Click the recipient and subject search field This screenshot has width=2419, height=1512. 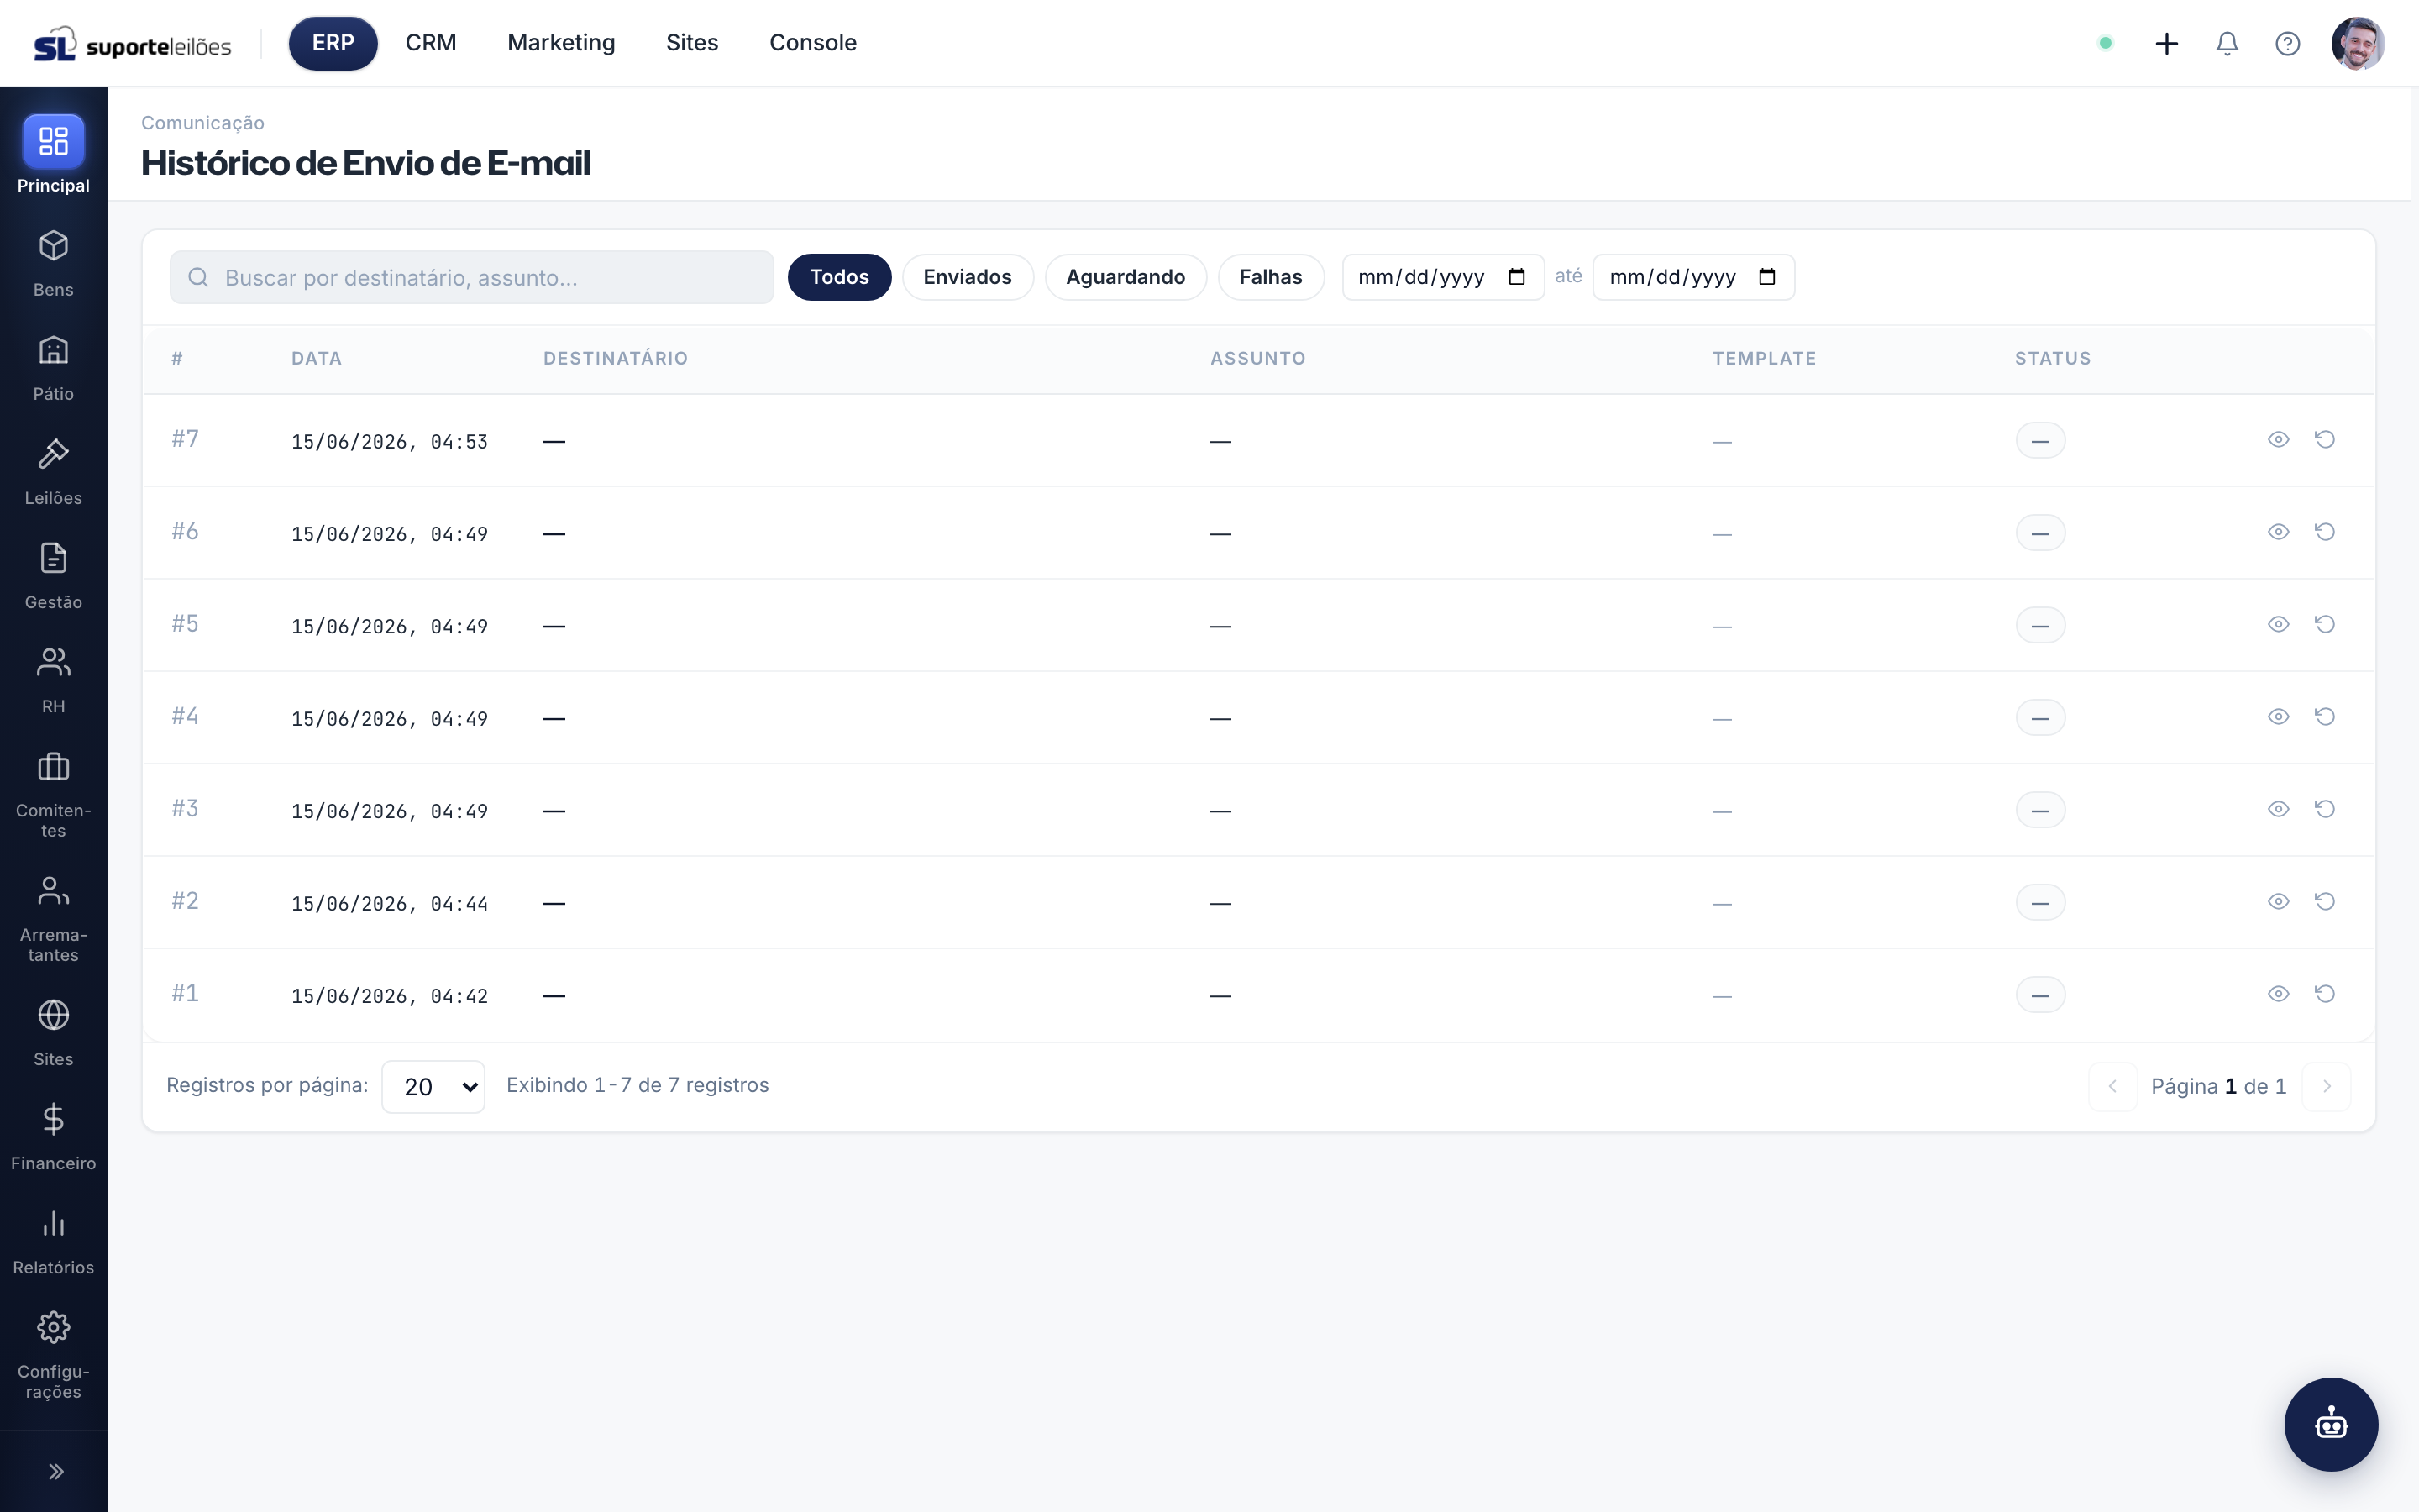coord(472,277)
